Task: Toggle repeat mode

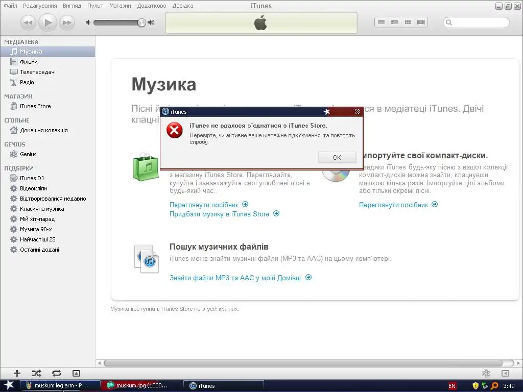Action: [56, 373]
